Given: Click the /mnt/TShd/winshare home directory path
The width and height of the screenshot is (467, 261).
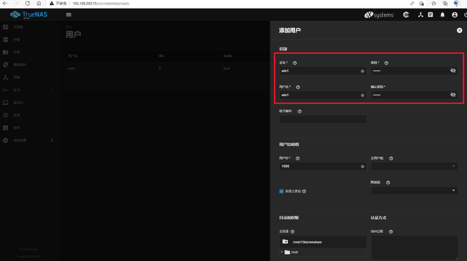Looking at the screenshot, I should click(x=307, y=242).
